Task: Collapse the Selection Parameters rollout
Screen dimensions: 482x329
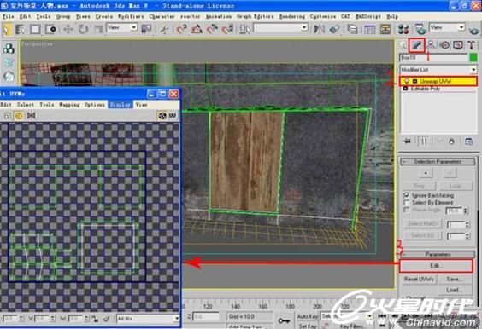Action: click(x=438, y=162)
